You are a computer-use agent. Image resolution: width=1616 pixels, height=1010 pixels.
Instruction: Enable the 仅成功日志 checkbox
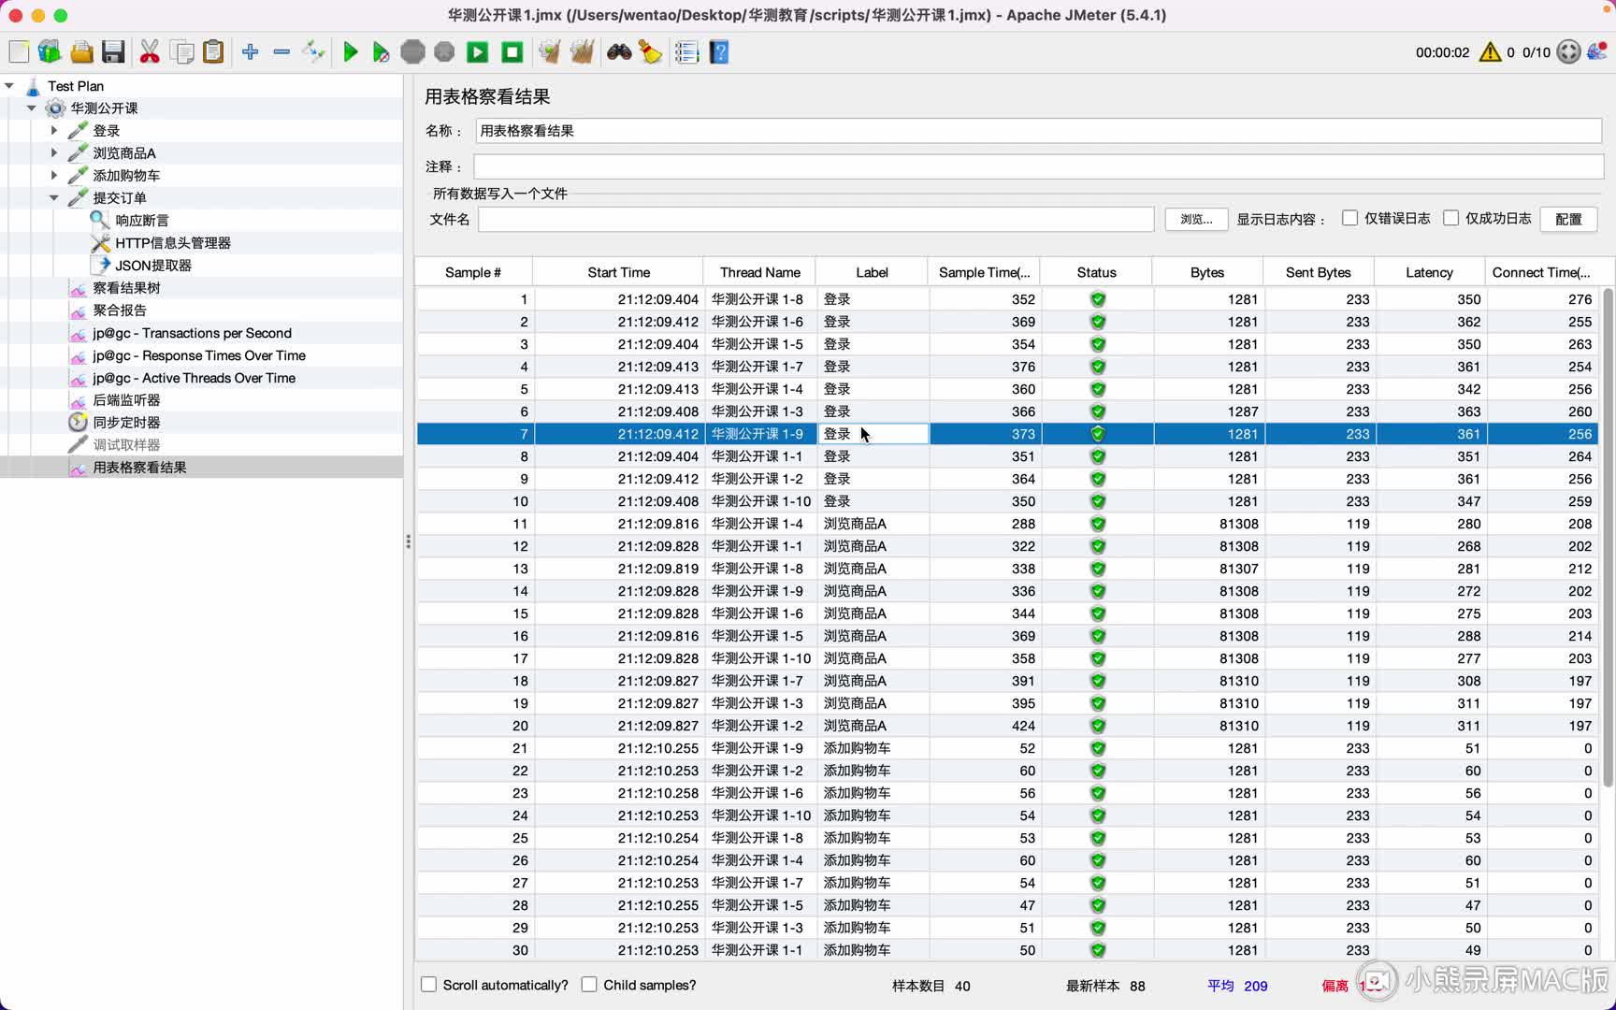click(1450, 218)
